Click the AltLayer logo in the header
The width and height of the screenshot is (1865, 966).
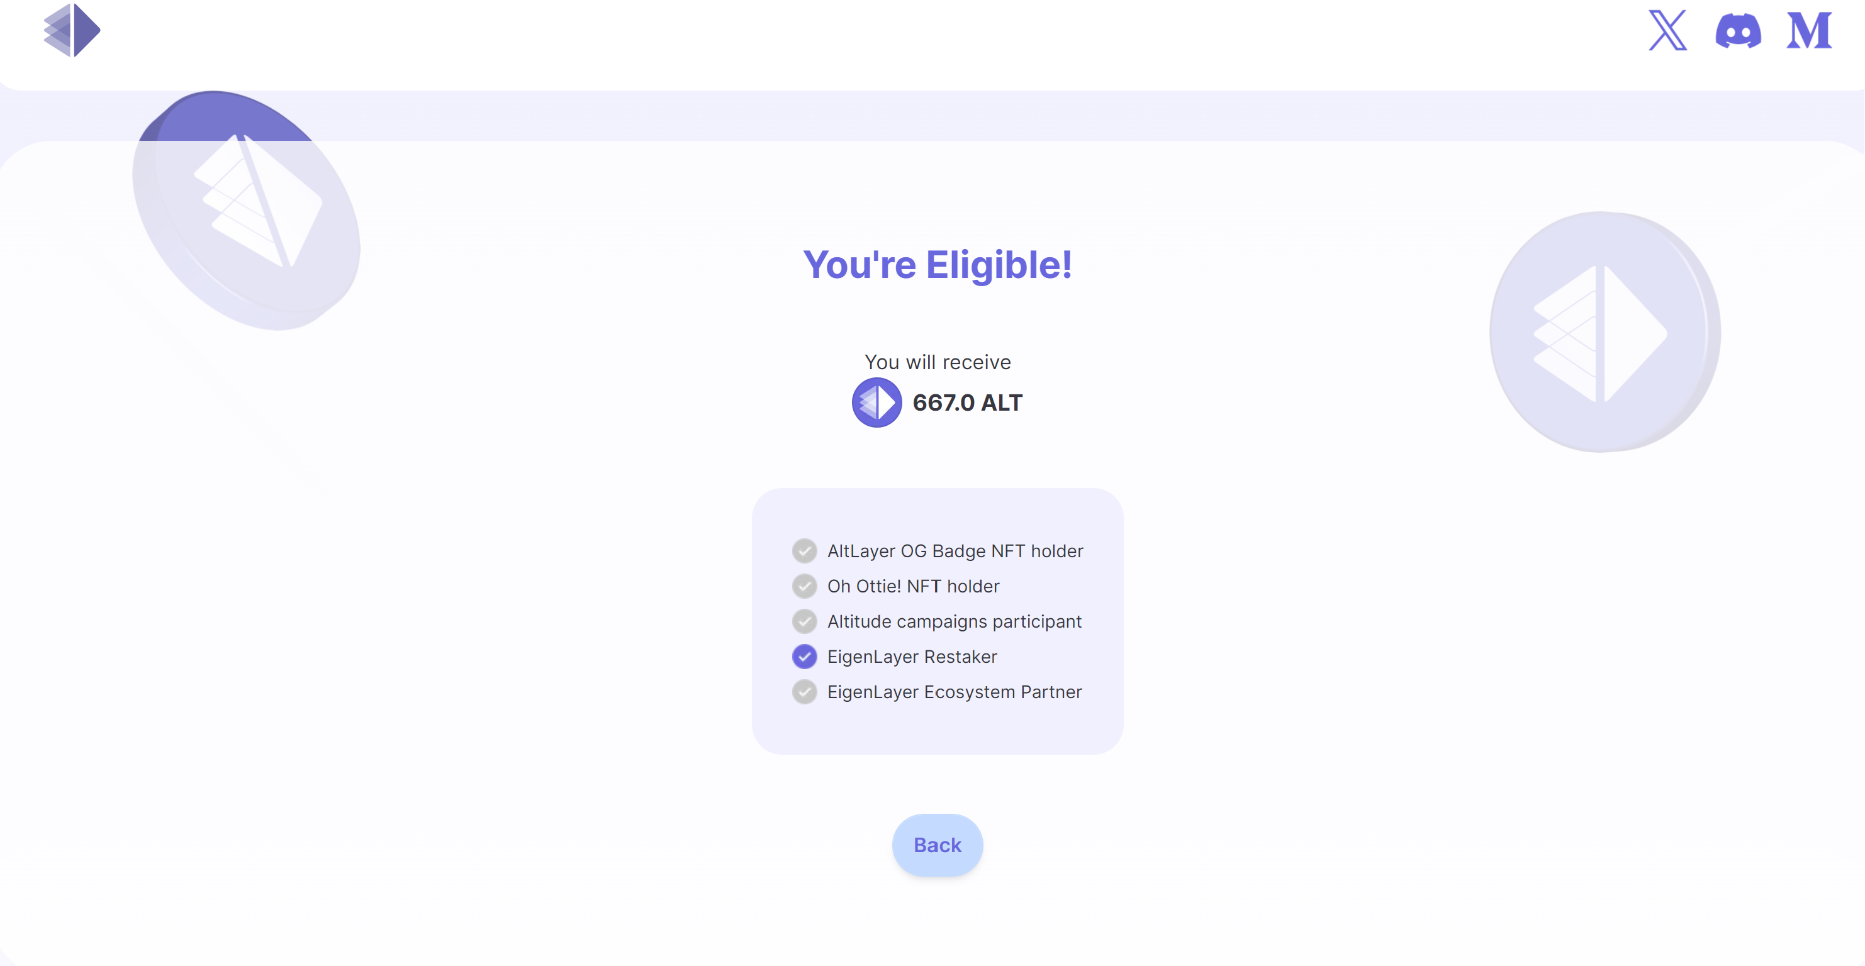click(72, 30)
